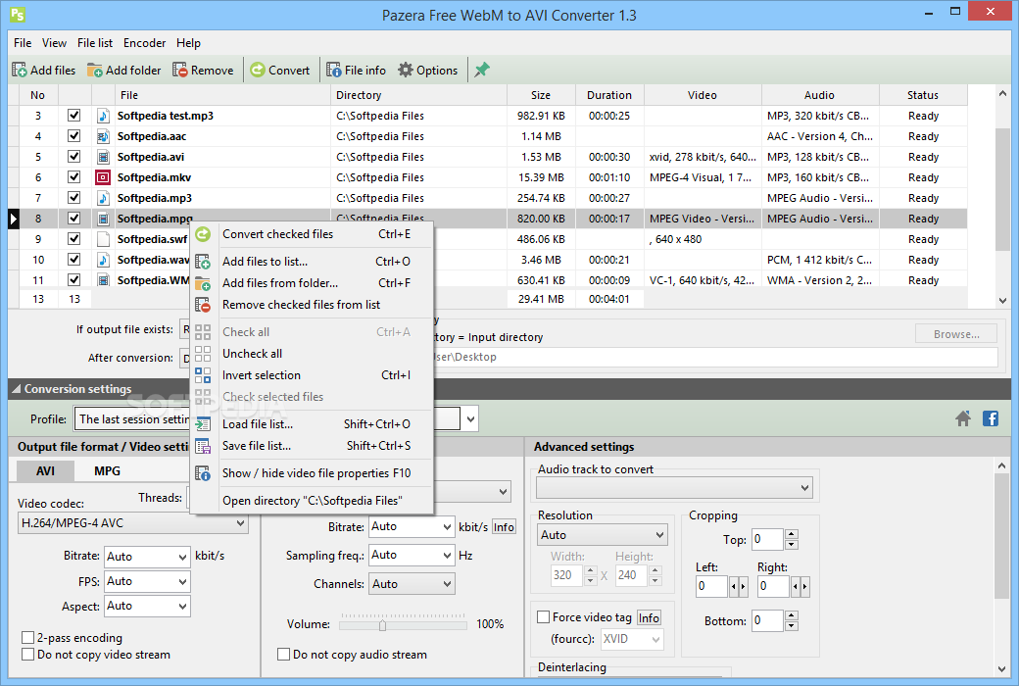Viewport: 1019px width, 686px height.
Task: Sort the list by Duration column header
Action: (x=608, y=95)
